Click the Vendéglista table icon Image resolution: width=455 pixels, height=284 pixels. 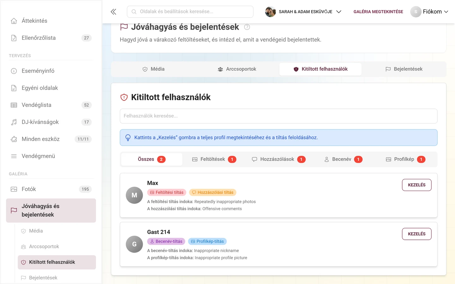pyautogui.click(x=14, y=105)
